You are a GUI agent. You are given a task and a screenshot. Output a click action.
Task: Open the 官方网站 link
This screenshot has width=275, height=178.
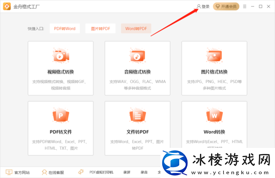22,173
